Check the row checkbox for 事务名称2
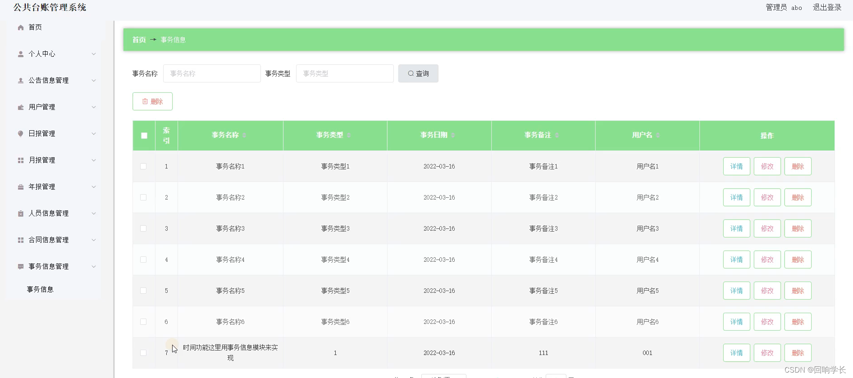The width and height of the screenshot is (853, 378). tap(143, 197)
